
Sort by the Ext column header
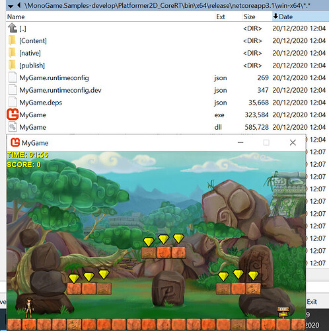coord(221,17)
